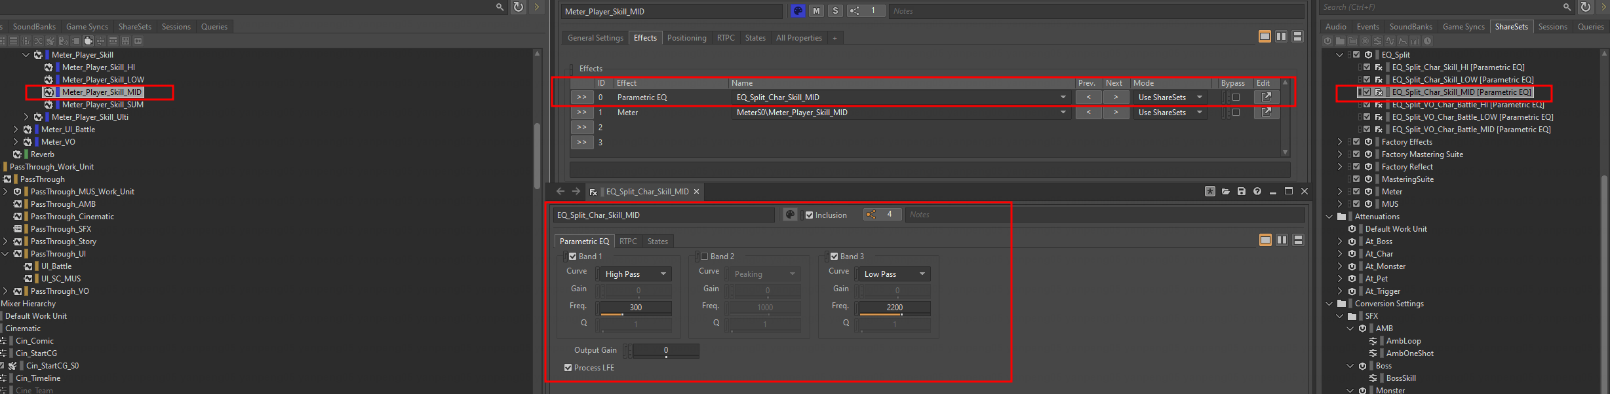Click Notes field of Meter_Player_Skill_MID
Screen dimensions: 1610x394
point(1096,10)
